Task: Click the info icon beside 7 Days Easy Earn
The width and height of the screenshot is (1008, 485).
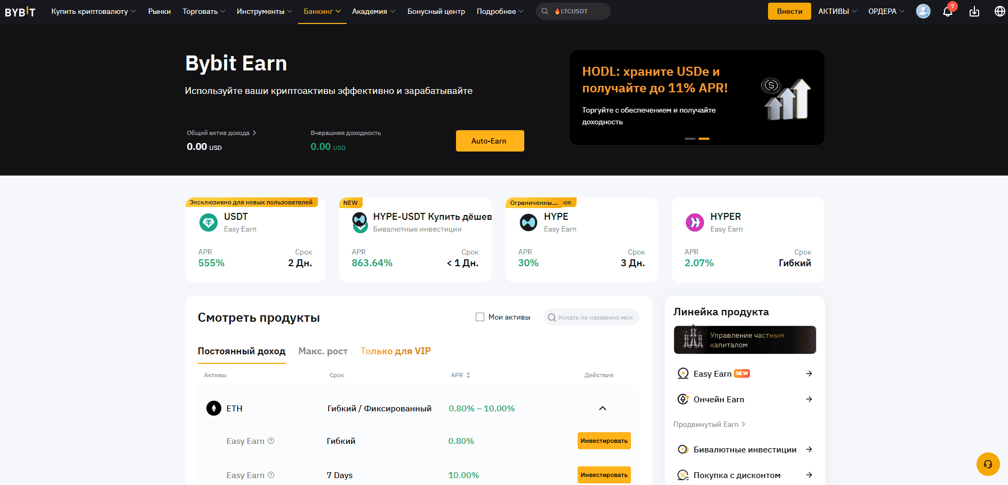Action: [x=271, y=475]
